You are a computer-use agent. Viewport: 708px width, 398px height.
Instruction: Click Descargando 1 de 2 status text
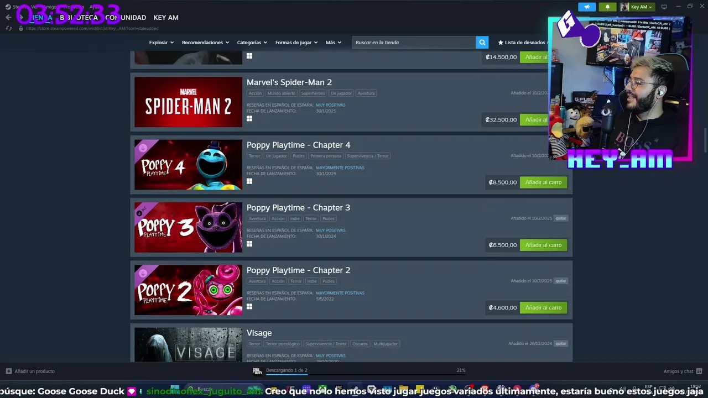tap(287, 370)
